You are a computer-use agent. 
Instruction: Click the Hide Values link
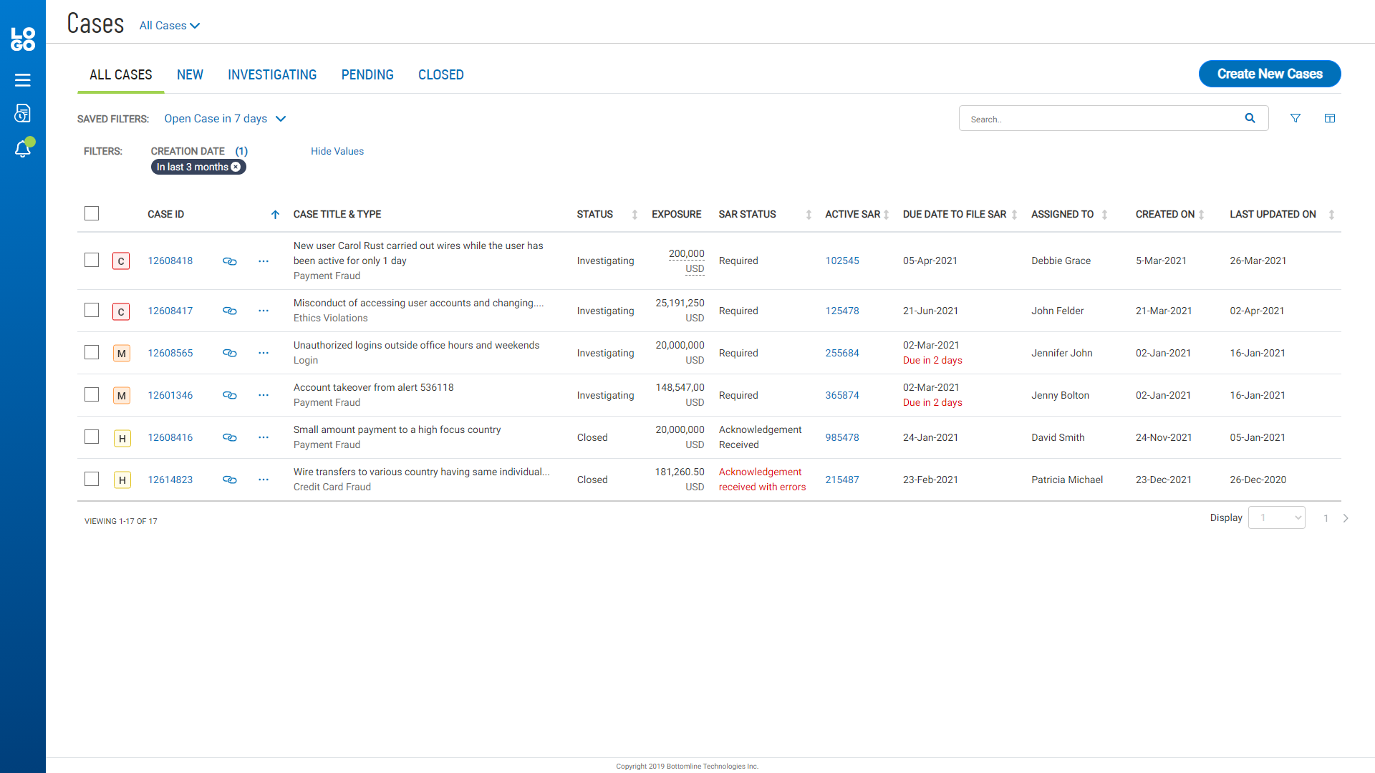[x=337, y=151]
